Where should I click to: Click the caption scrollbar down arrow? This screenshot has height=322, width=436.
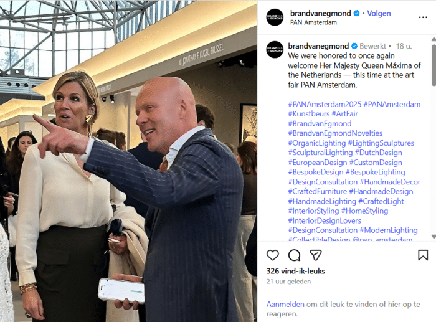point(434,237)
